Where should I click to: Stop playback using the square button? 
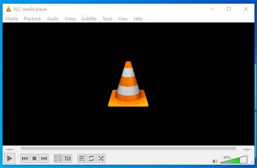(34, 158)
